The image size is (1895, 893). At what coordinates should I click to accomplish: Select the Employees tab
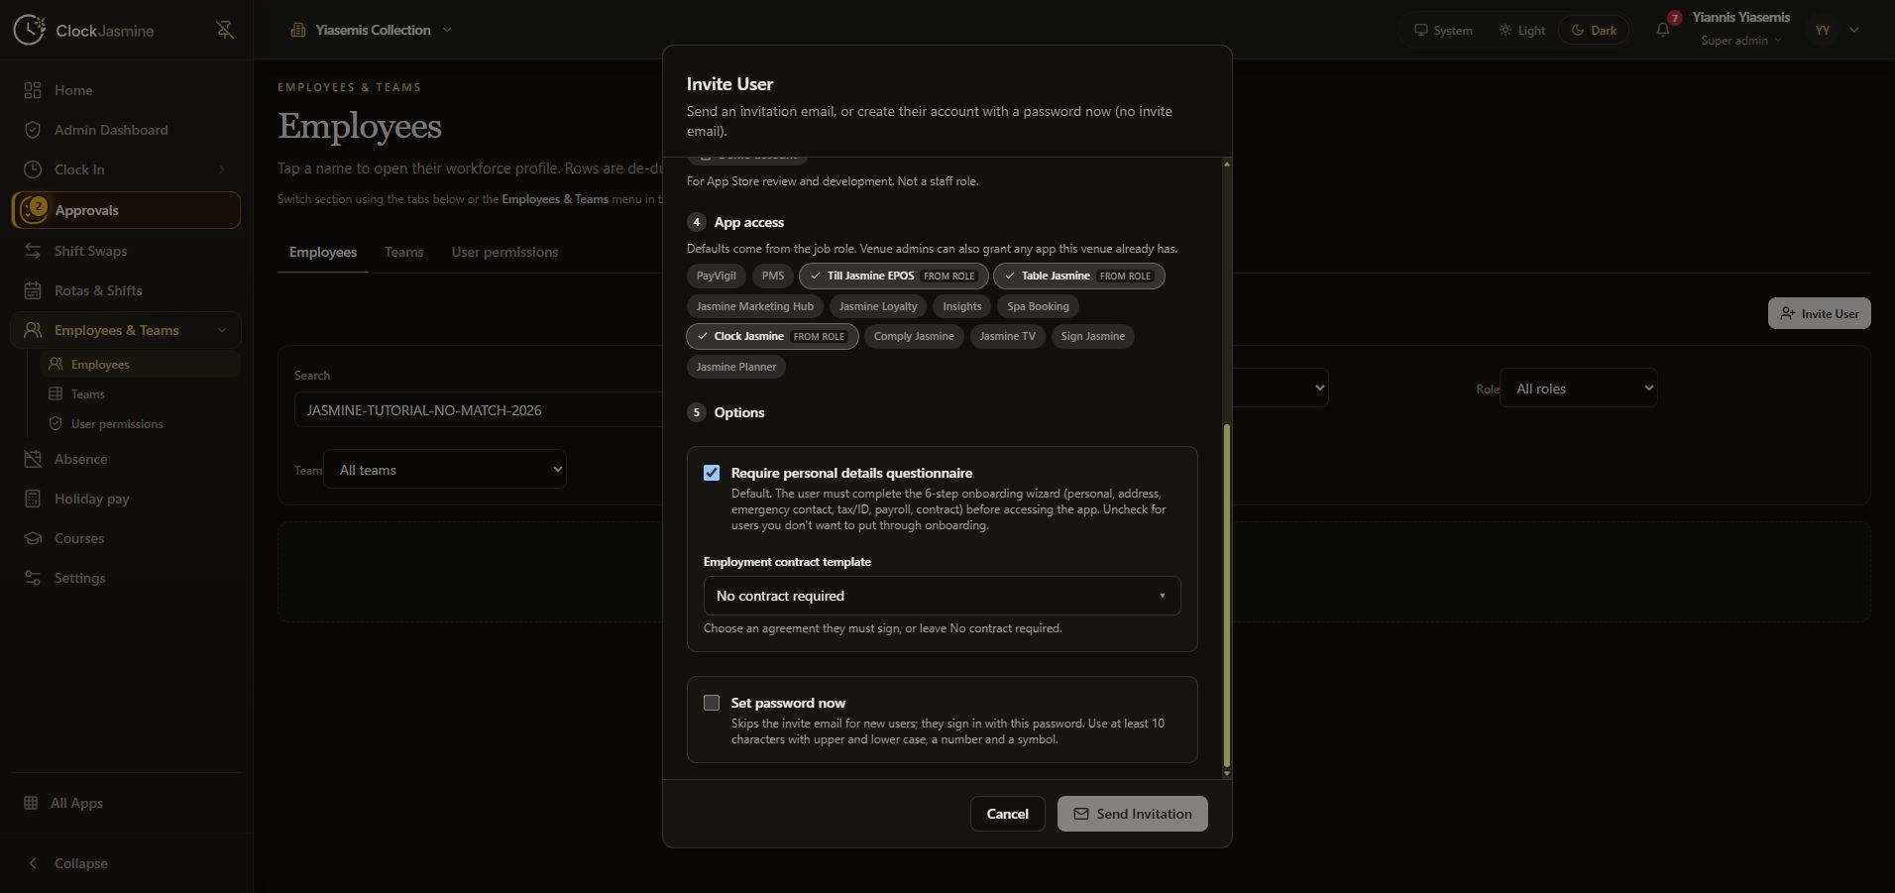(323, 252)
